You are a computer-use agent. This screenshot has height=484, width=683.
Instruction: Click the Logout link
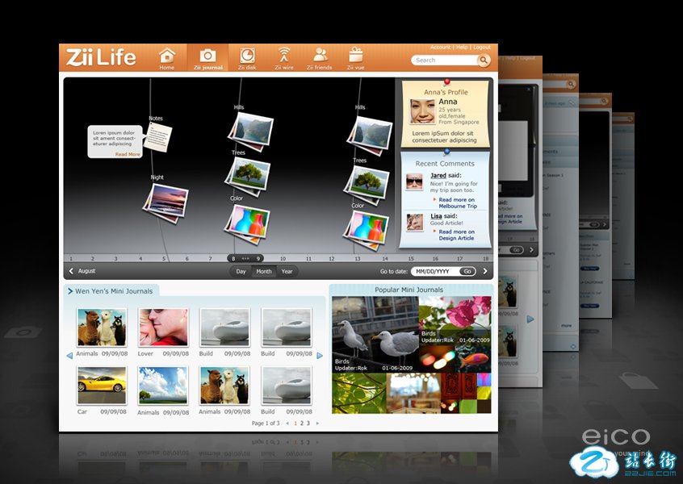[482, 48]
